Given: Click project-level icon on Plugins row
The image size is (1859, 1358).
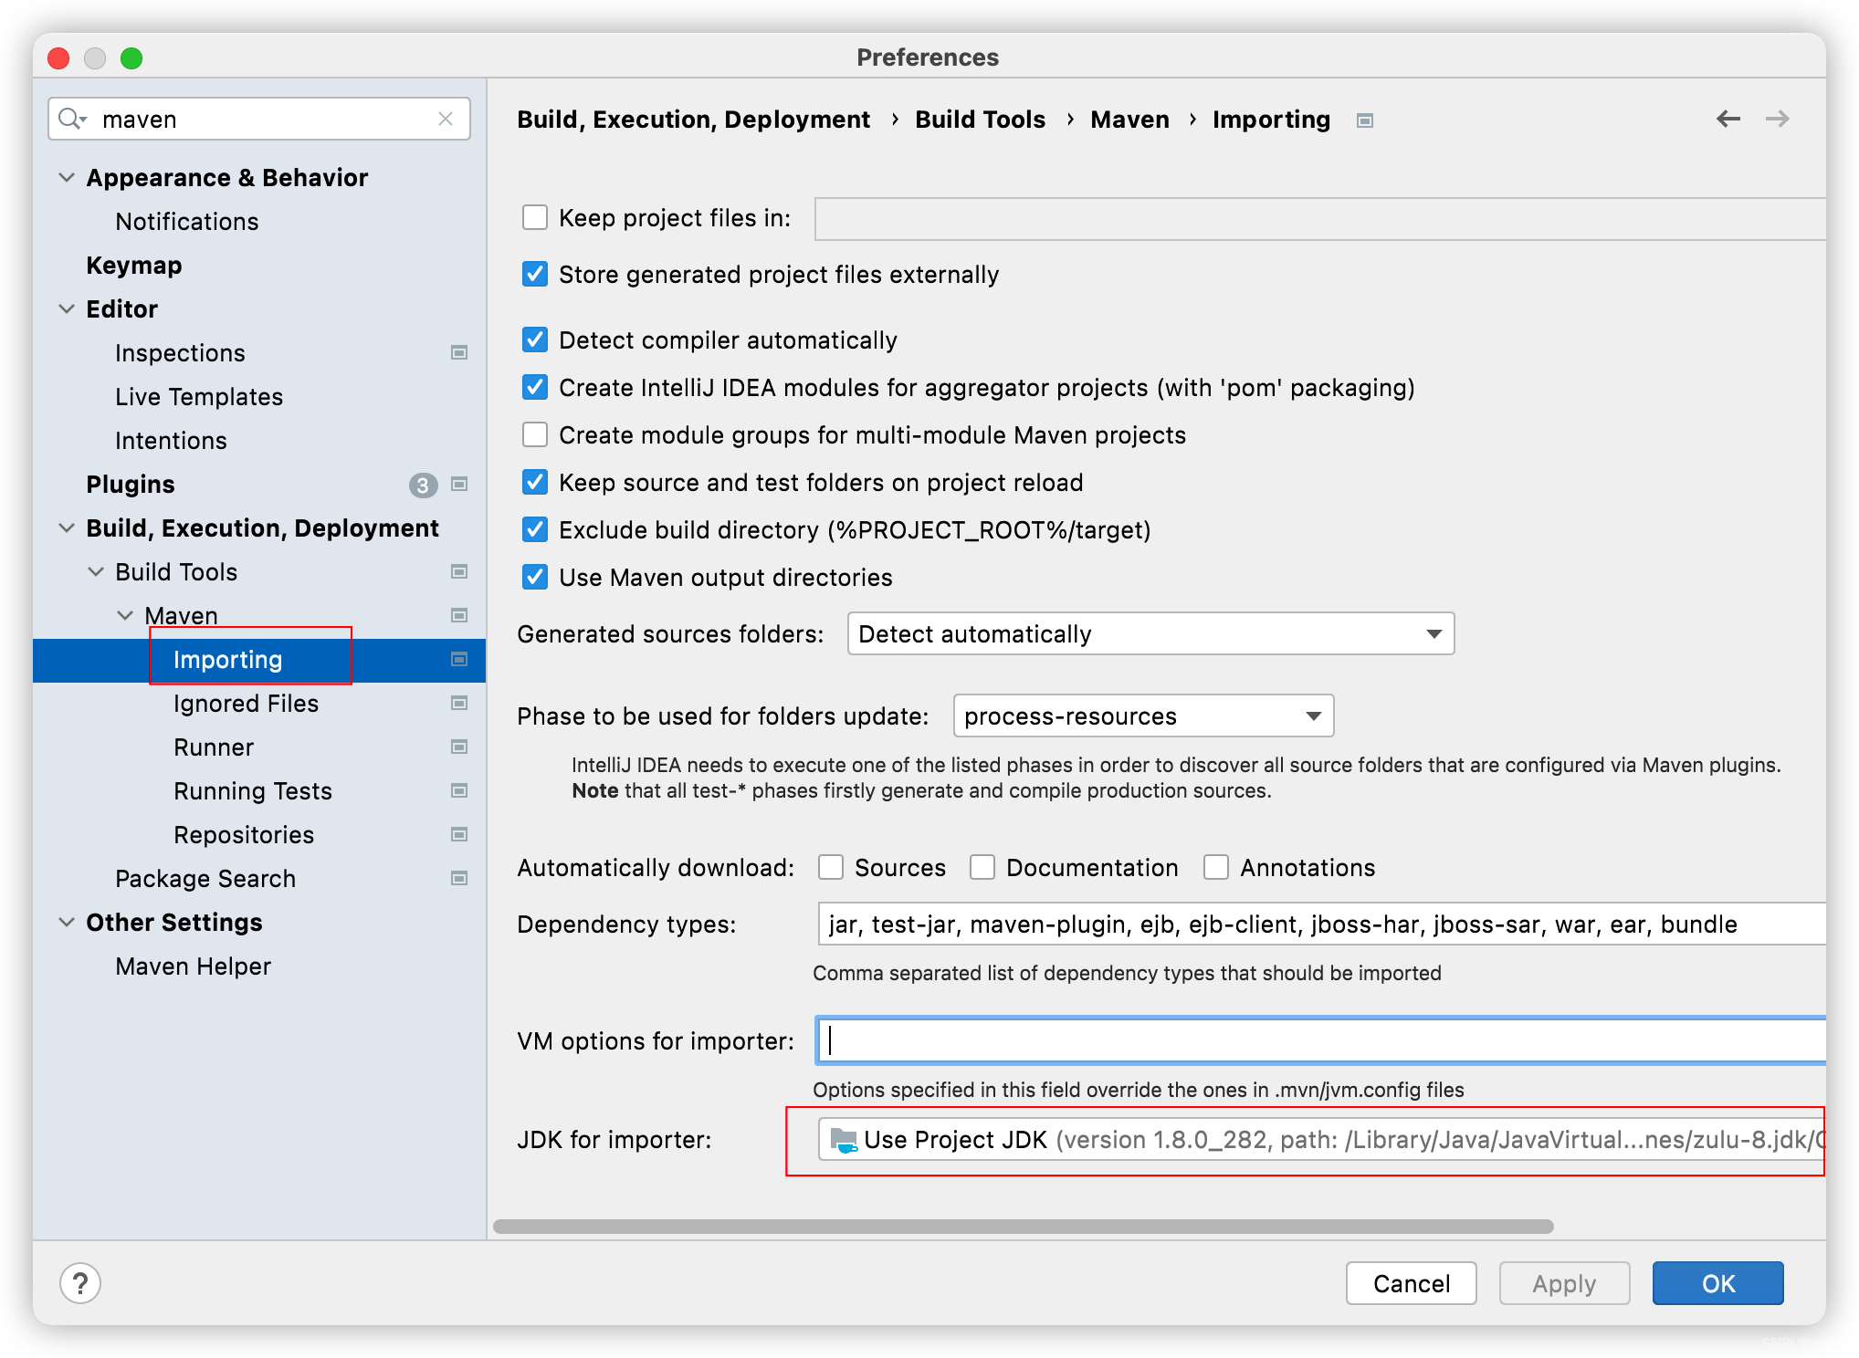Looking at the screenshot, I should [x=459, y=484].
